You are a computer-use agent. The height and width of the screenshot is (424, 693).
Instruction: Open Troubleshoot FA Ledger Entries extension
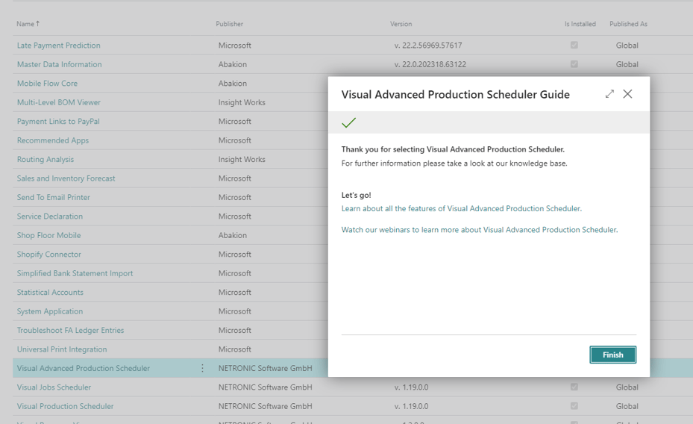point(70,331)
